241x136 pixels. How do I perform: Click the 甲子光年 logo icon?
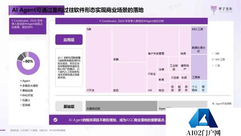(x=214, y=10)
